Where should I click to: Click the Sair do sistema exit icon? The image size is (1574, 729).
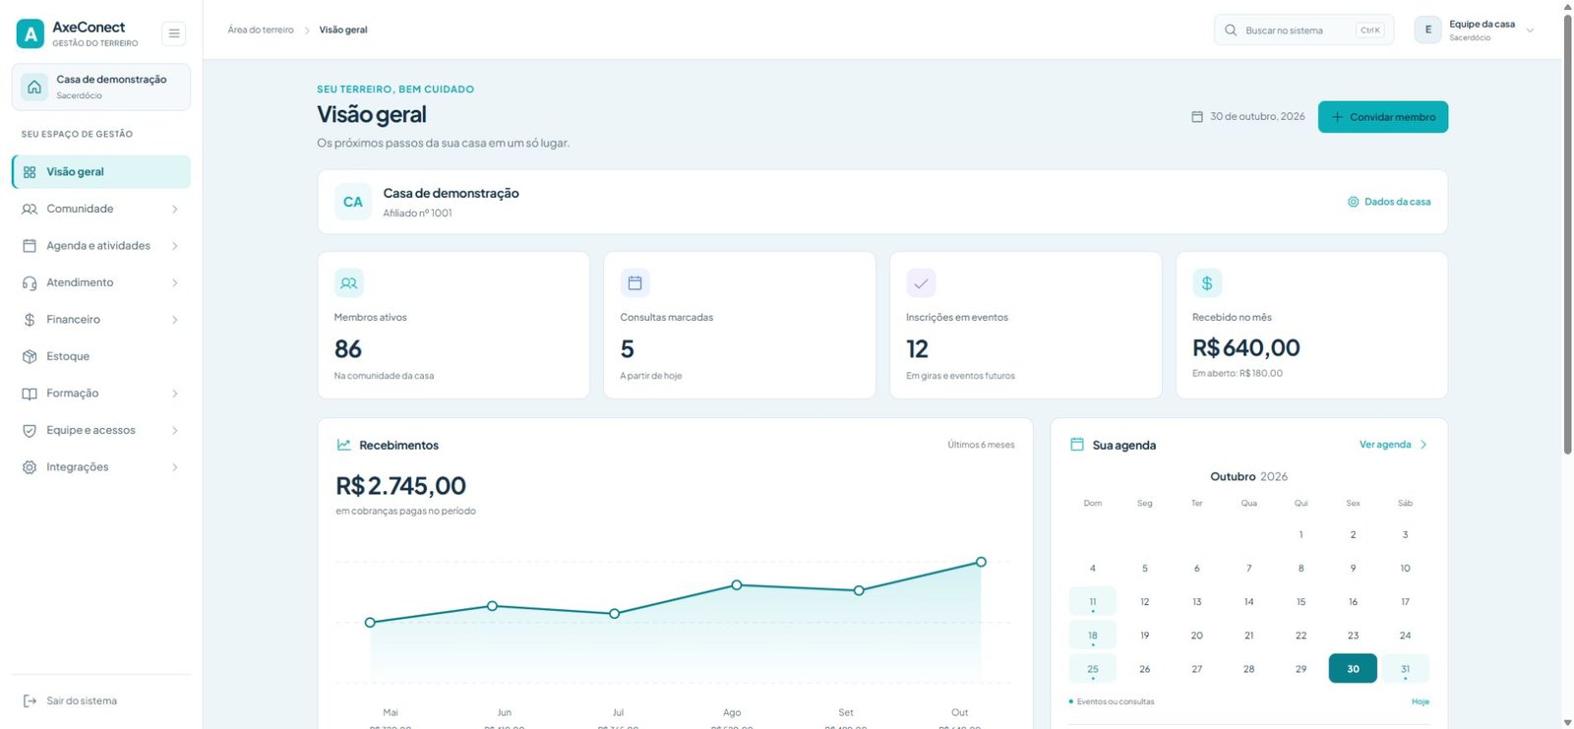coord(30,701)
